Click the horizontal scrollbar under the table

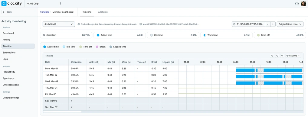62,112
